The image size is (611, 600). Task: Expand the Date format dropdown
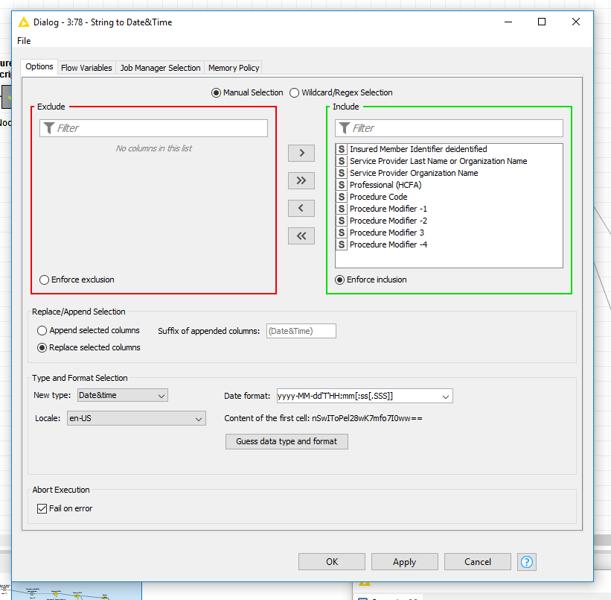(x=445, y=396)
